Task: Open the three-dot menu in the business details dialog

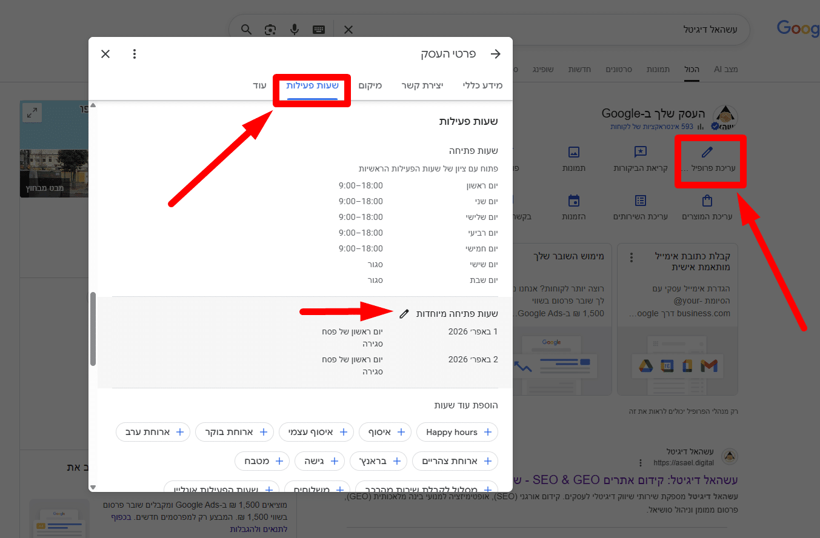Action: (x=135, y=54)
